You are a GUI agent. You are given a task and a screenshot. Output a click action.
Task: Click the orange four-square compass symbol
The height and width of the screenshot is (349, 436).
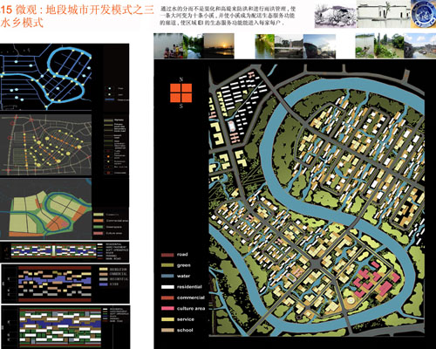(x=181, y=92)
